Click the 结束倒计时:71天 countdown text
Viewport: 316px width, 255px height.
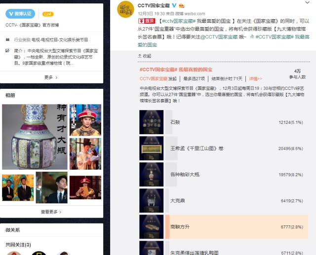tap(227, 78)
